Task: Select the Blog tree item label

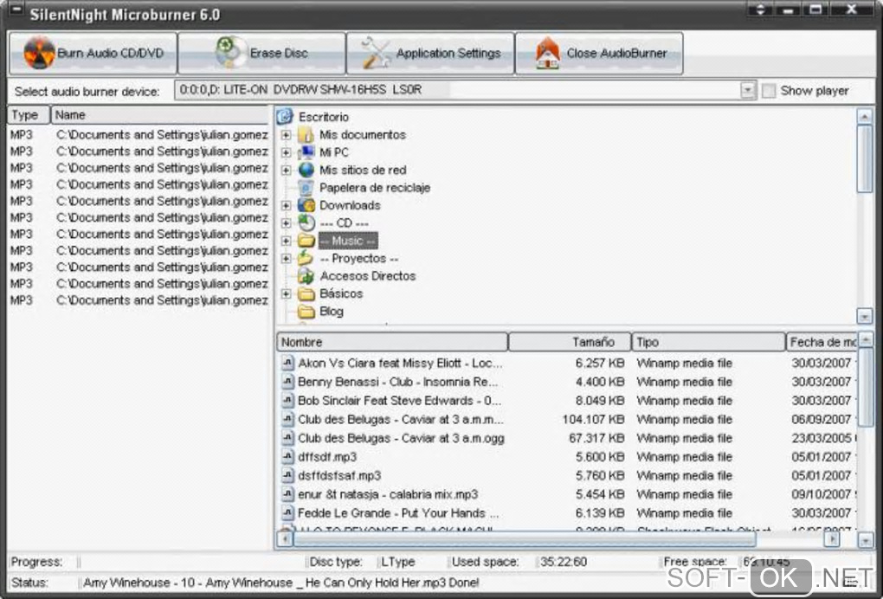Action: pos(331,312)
